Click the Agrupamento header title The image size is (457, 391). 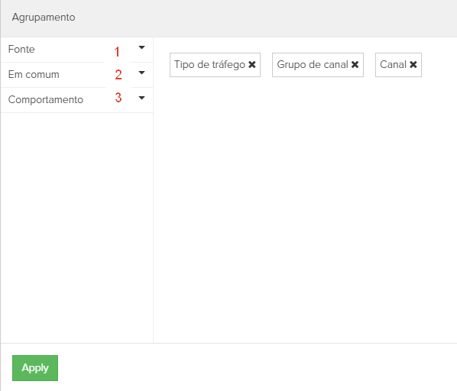click(x=44, y=17)
